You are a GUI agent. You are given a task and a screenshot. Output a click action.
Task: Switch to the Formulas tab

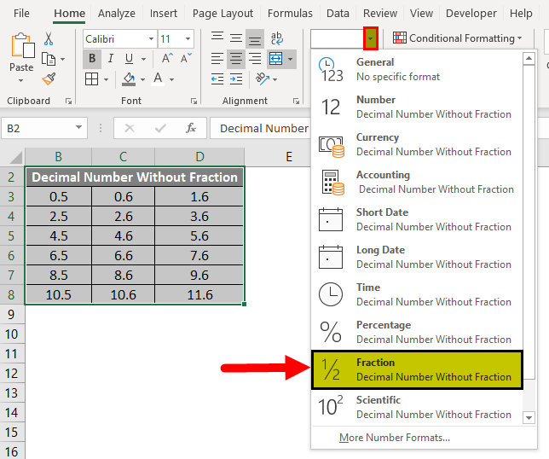coord(290,14)
